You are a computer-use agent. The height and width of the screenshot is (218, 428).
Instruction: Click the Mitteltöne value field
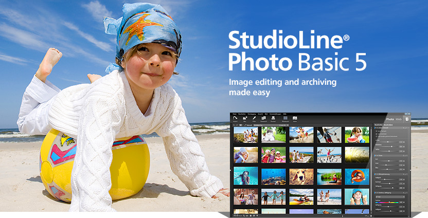point(401,147)
